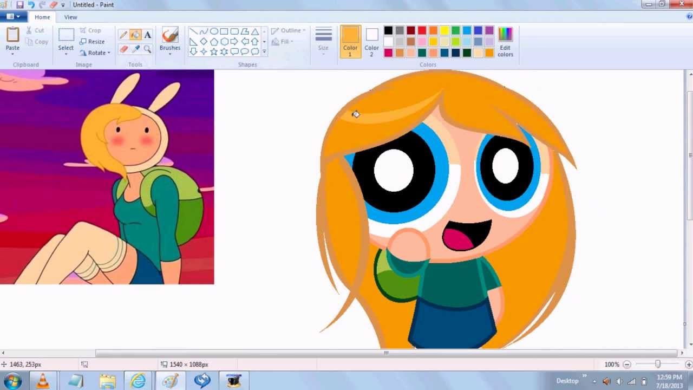Click the Brushes tool icon
The height and width of the screenshot is (390, 693).
tap(170, 35)
